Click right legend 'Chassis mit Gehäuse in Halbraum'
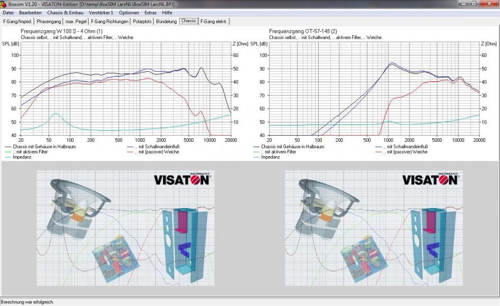Viewport: 500px width, 306px height. click(x=293, y=147)
